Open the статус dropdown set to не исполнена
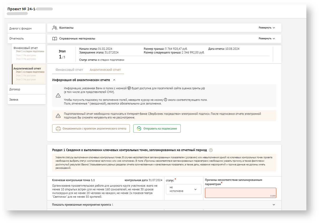Image resolution: width=319 pixels, height=223 pixels. point(184,189)
